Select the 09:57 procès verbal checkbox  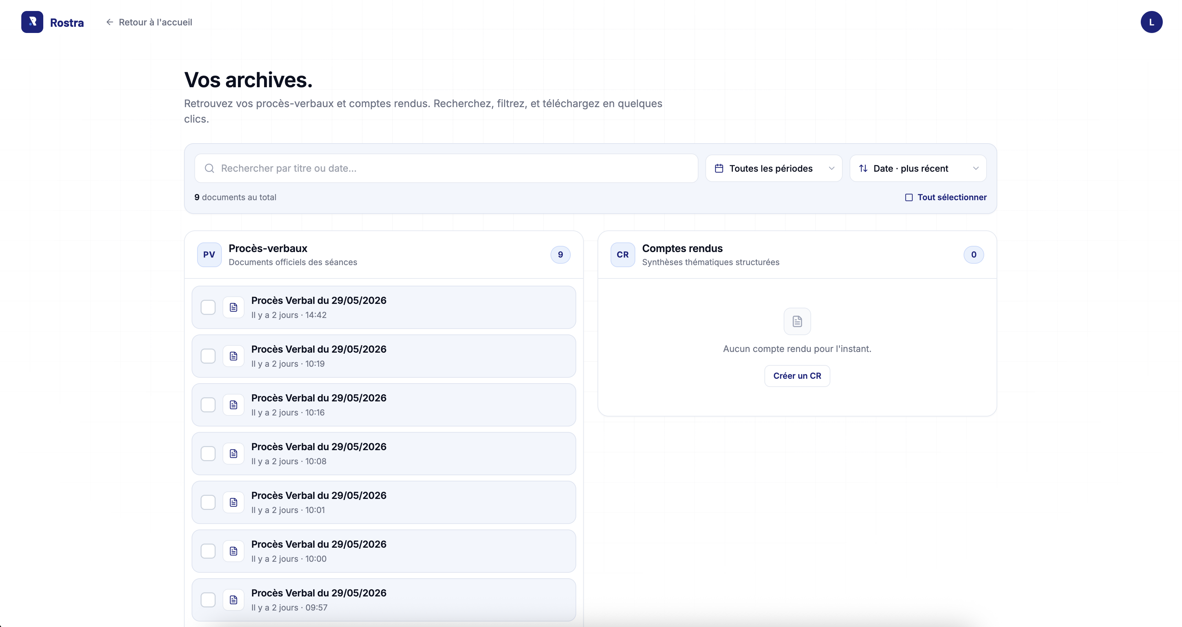pyautogui.click(x=208, y=600)
